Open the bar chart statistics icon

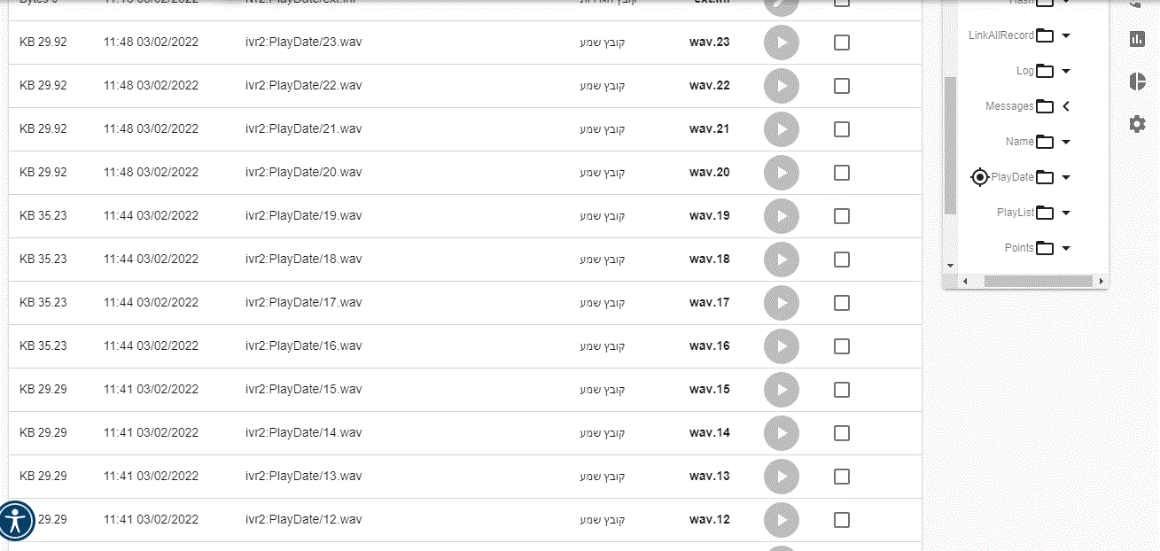pos(1137,39)
